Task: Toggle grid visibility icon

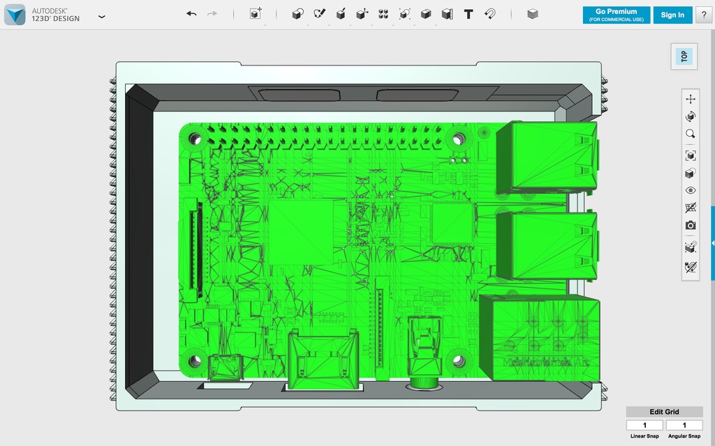Action: (x=691, y=208)
